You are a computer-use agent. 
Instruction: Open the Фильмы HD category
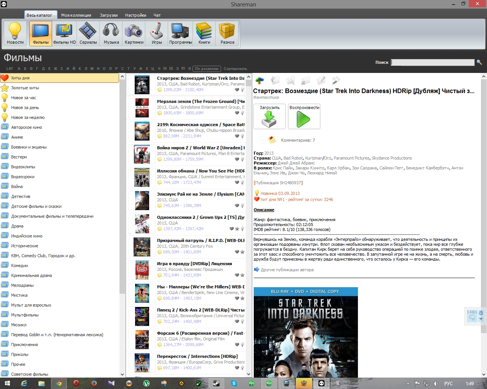tap(64, 33)
